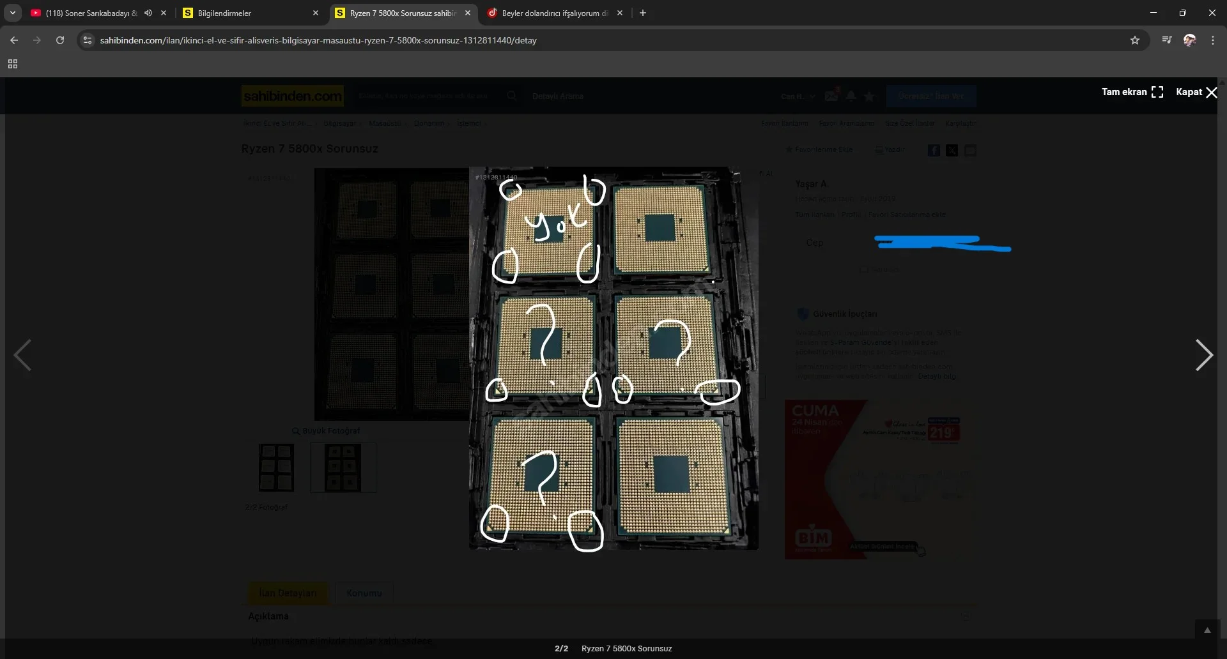Close the Beyler dolandırıcı ifşalıyorum tab
This screenshot has height=659, width=1227.
pyautogui.click(x=620, y=13)
